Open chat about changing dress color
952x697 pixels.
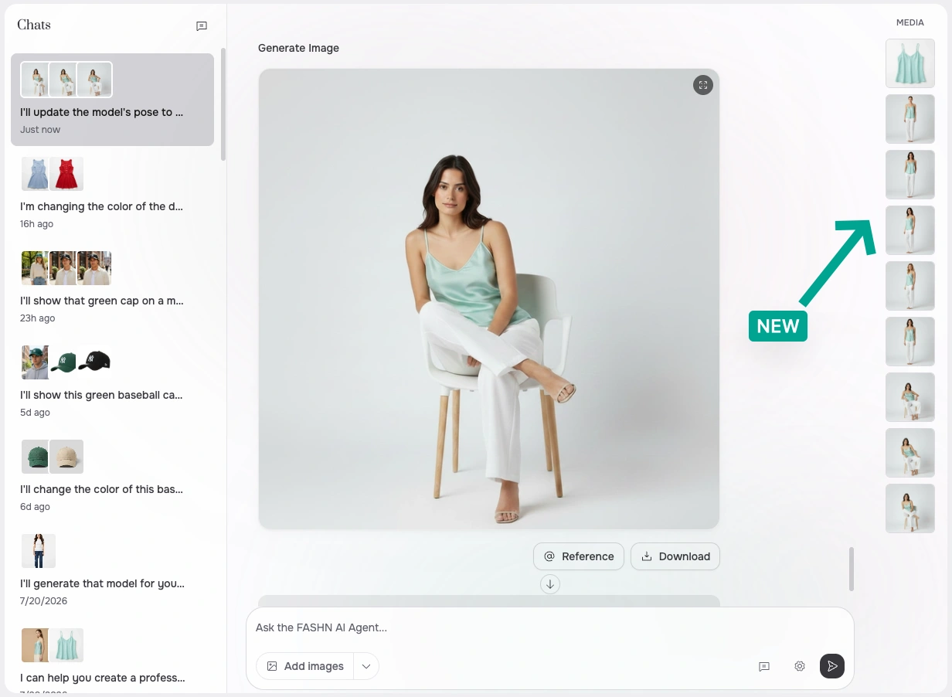(113, 193)
